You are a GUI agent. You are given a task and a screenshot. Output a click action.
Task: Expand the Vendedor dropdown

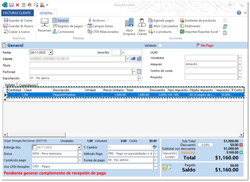(x=240, y=58)
